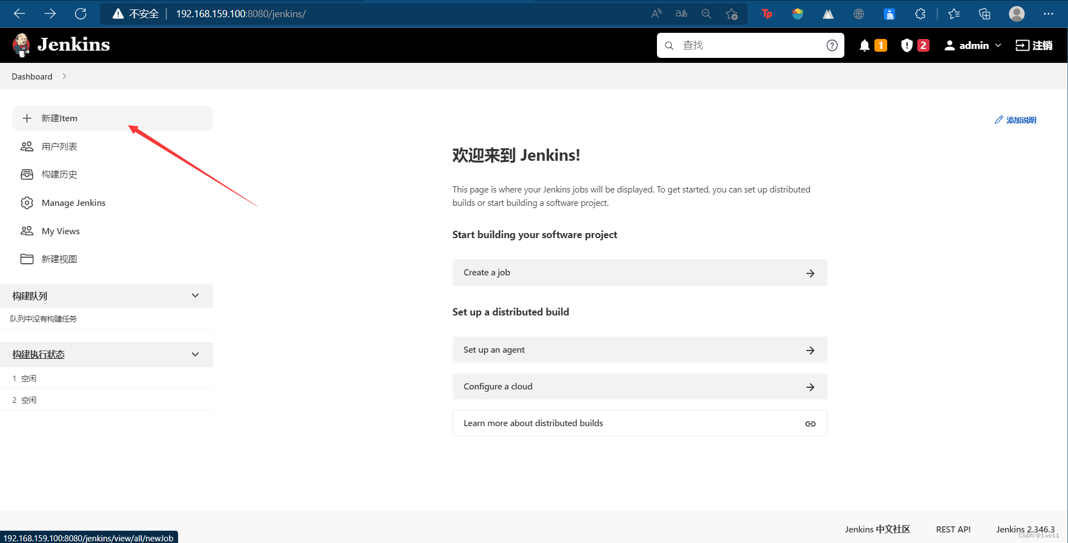Screen dimensions: 1068x543
Task: Open the browser favorites list icon
Action: coord(954,14)
